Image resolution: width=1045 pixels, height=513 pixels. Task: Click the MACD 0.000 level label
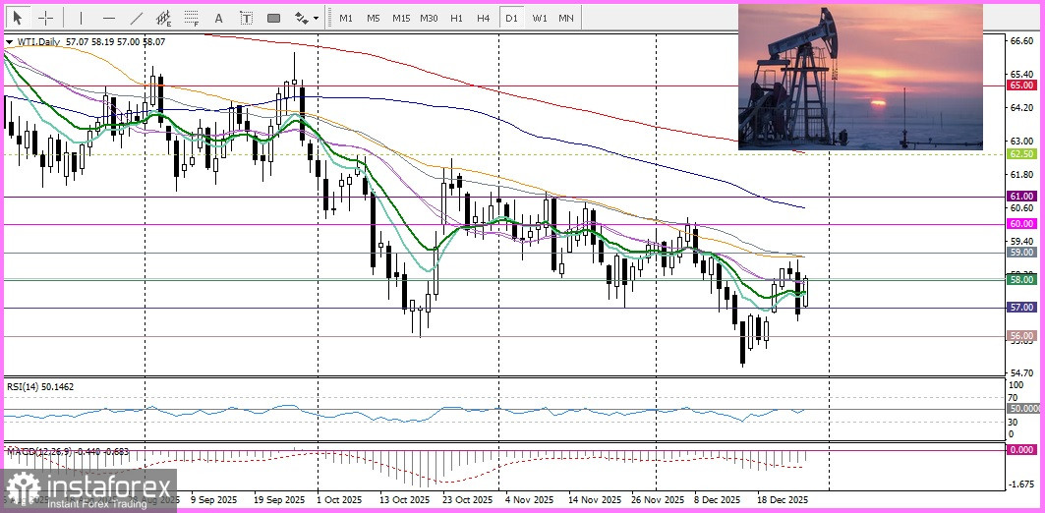point(1022,450)
